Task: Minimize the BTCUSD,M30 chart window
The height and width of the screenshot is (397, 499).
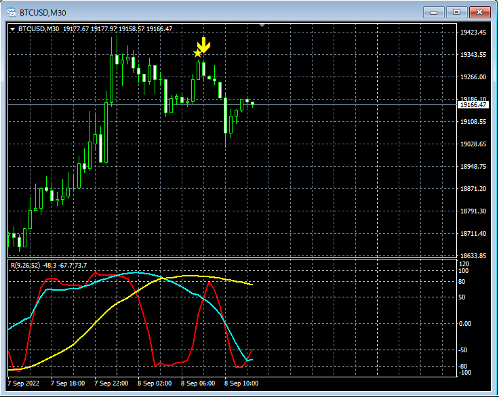Action: [434, 12]
